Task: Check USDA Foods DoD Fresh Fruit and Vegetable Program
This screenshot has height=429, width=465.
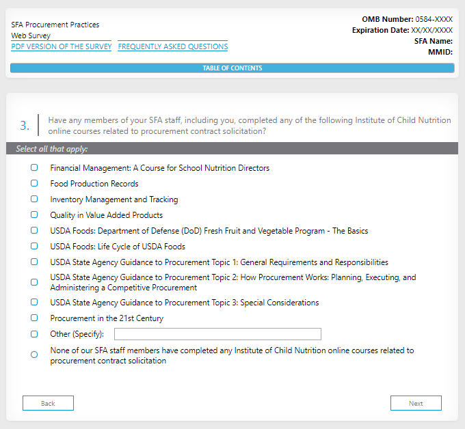Action: [x=34, y=230]
